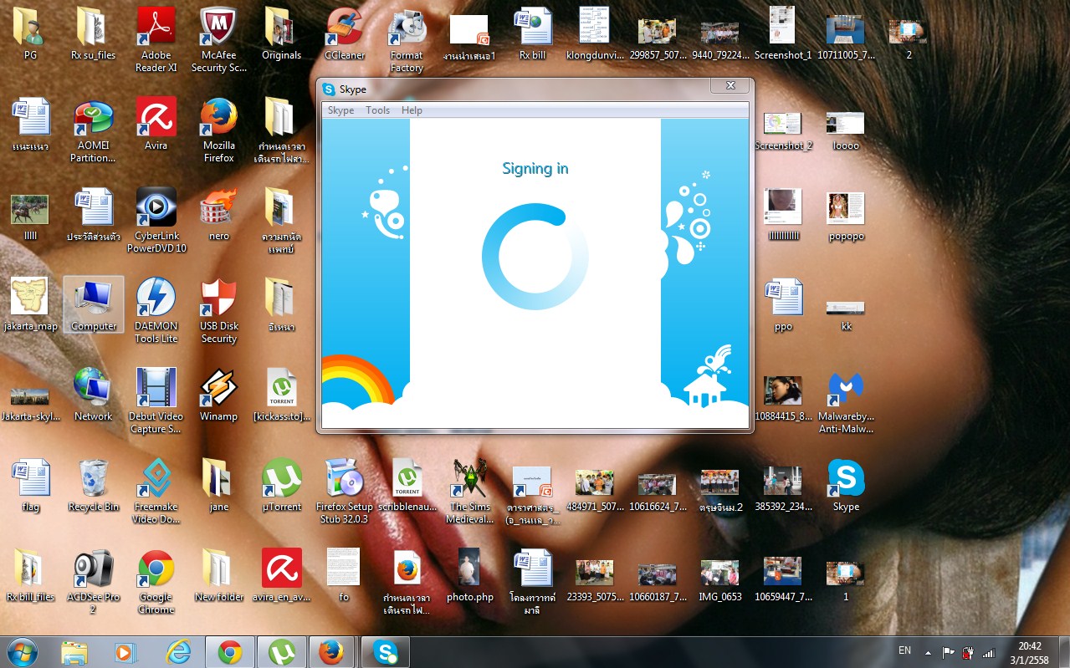The image size is (1070, 668).
Task: Select the ppo document icon
Action: (x=783, y=305)
